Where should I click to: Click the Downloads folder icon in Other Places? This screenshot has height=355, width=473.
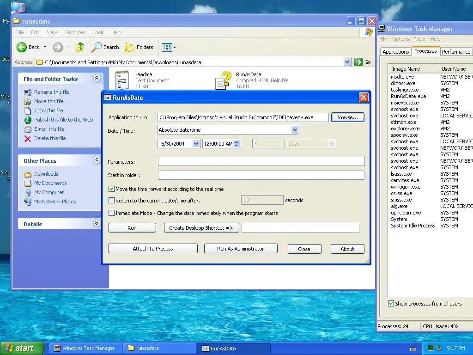pyautogui.click(x=27, y=174)
